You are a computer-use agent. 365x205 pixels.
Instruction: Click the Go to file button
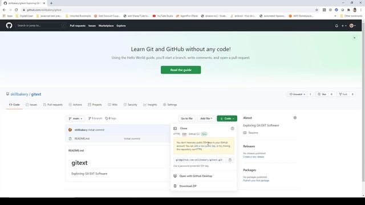point(186,118)
